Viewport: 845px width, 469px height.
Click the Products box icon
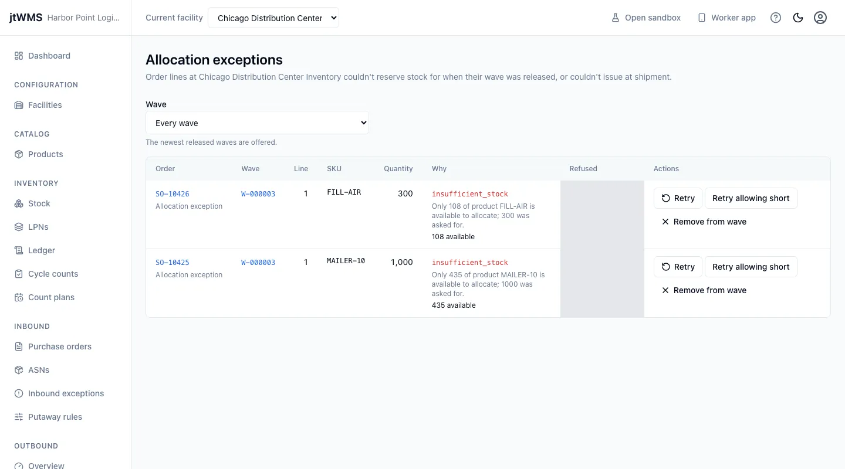click(19, 154)
